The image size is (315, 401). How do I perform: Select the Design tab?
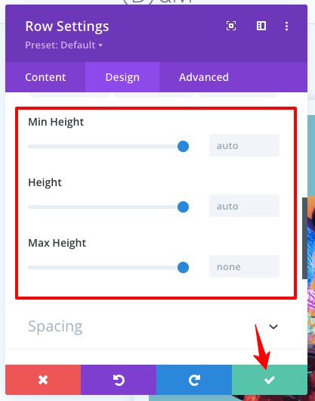click(122, 77)
